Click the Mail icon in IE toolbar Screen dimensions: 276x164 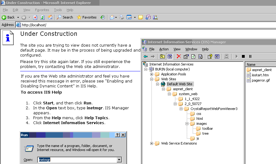click(112, 17)
